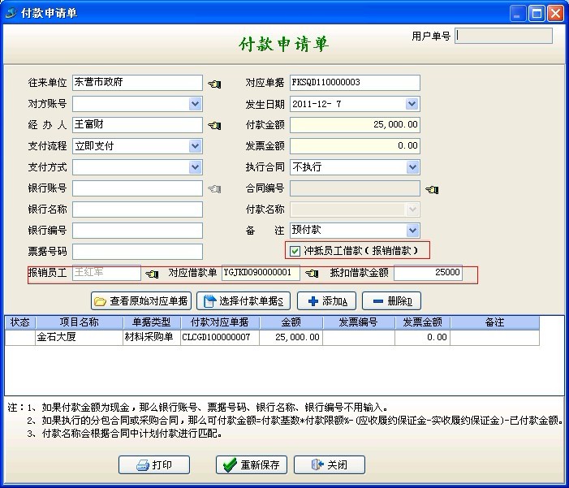Click lookup hand icon beside 经办人 field
Image resolution: width=569 pixels, height=488 pixels.
point(214,125)
